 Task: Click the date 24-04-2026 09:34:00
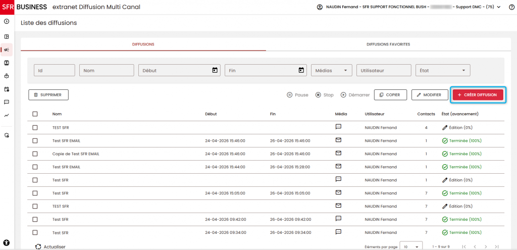225,232
